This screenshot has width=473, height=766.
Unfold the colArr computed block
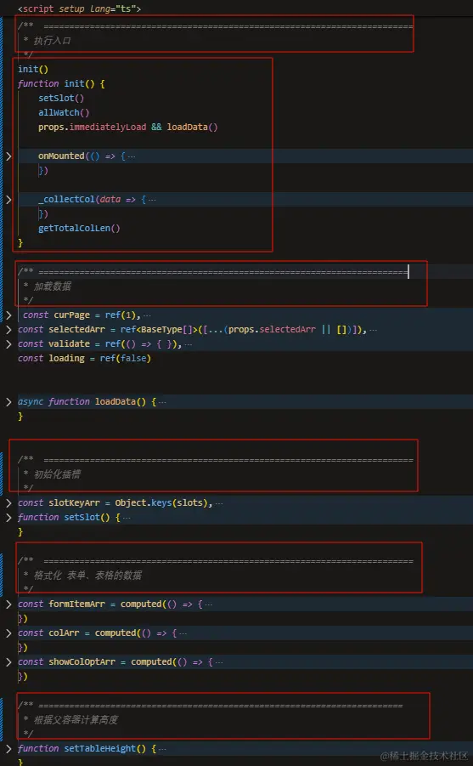(x=8, y=633)
